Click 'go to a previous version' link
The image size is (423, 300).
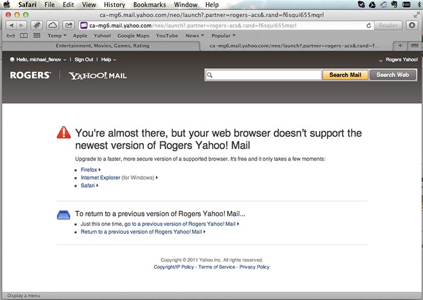(x=179, y=224)
